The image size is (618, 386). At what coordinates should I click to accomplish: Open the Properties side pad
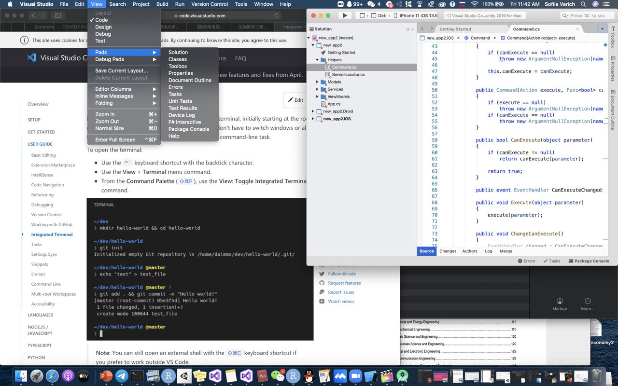[613, 69]
